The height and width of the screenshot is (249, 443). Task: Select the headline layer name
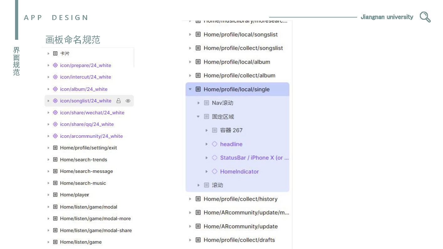(231, 144)
